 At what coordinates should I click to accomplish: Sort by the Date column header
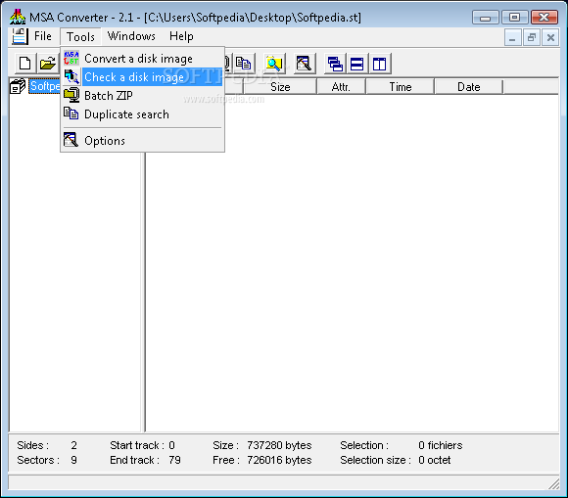[469, 87]
